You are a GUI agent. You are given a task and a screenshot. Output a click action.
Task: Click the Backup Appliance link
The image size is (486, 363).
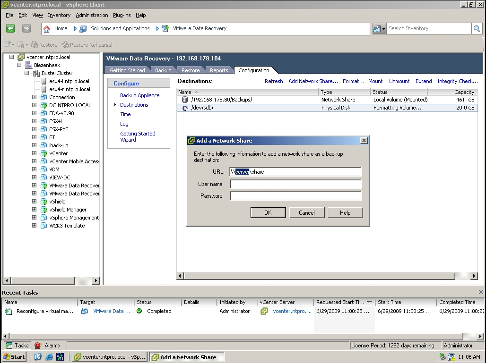point(139,95)
